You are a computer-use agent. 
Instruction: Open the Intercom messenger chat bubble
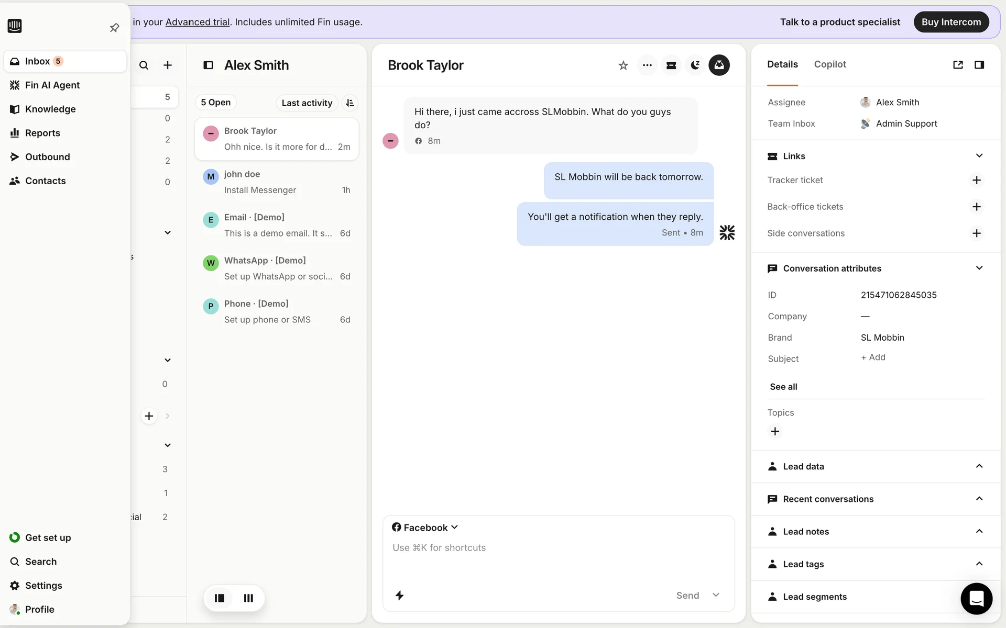pos(976,598)
